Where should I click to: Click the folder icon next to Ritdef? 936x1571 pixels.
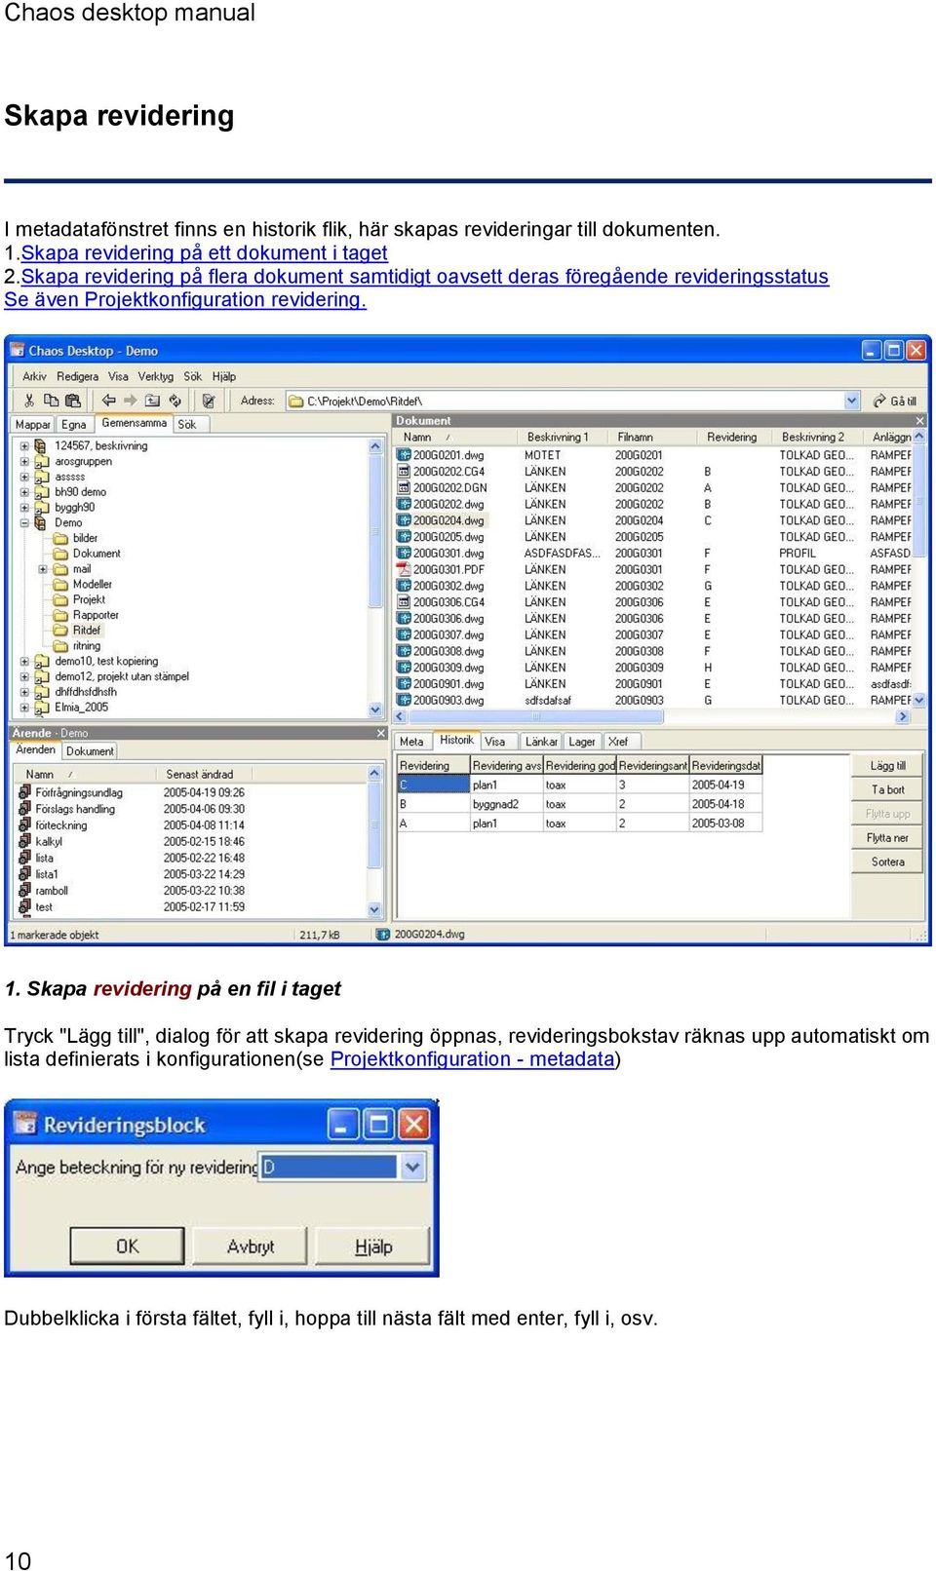[x=60, y=631]
